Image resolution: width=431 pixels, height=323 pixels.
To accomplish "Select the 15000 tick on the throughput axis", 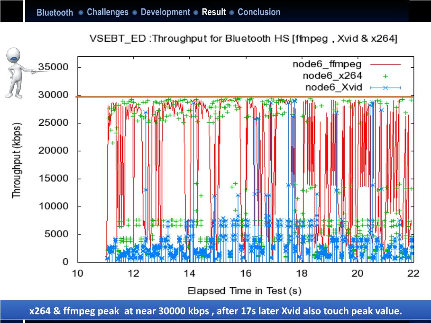I will pyautogui.click(x=53, y=178).
